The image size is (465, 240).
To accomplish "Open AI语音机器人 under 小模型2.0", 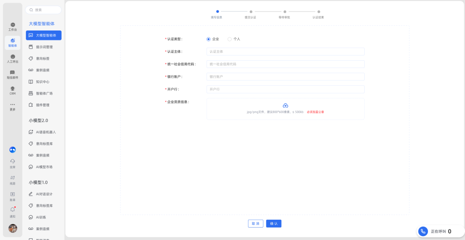I will click(x=46, y=132).
